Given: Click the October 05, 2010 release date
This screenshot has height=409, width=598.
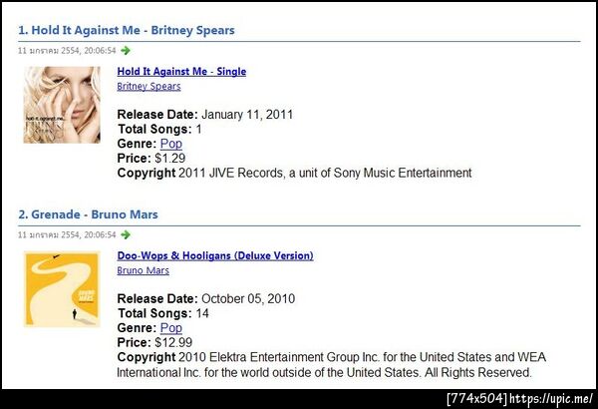Looking at the screenshot, I should [x=248, y=298].
